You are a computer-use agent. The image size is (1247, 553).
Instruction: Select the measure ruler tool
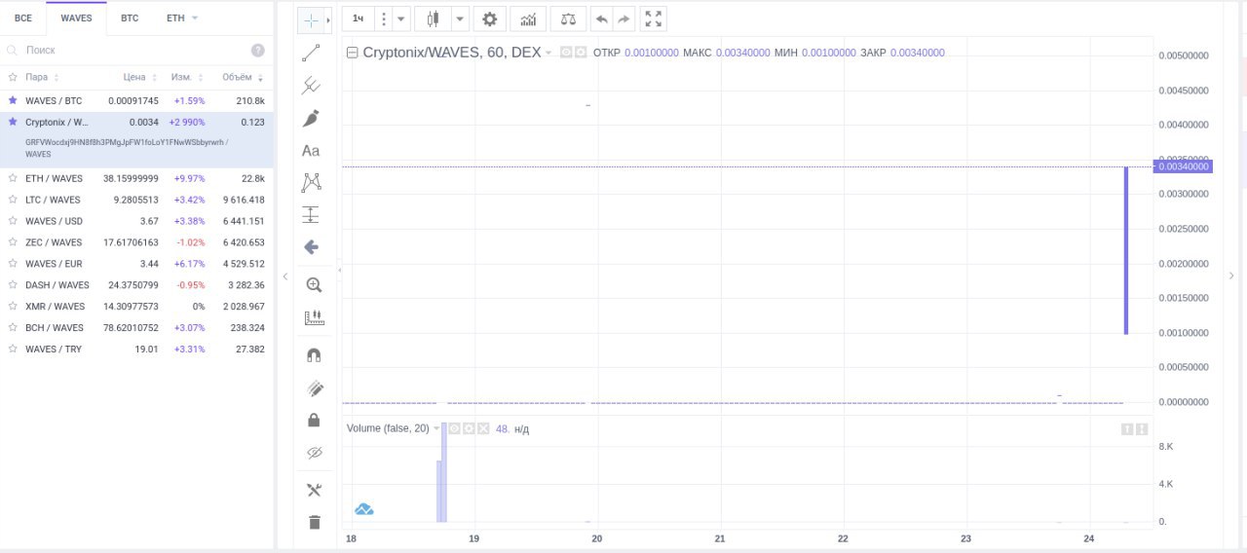314,317
